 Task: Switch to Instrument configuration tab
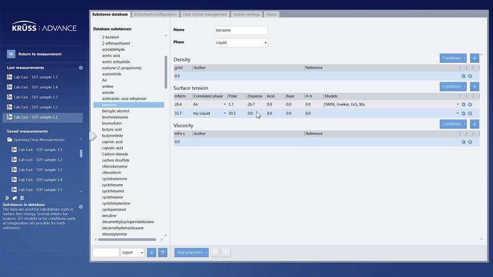(155, 14)
